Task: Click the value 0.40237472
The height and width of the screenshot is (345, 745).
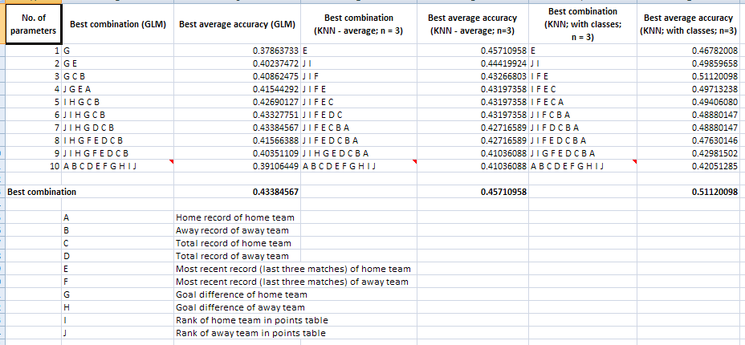Action: (275, 63)
